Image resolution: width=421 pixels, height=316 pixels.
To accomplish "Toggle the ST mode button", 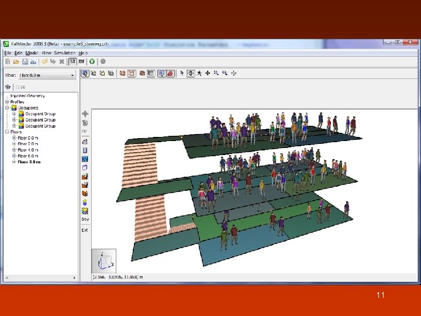I will [73, 62].
